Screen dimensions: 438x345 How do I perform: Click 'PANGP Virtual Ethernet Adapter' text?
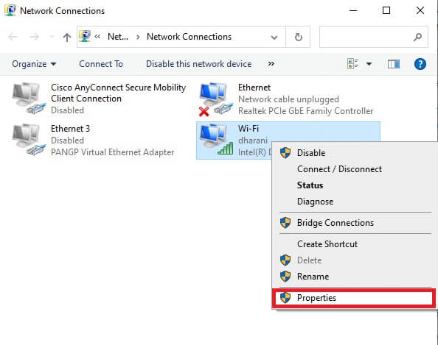point(112,152)
